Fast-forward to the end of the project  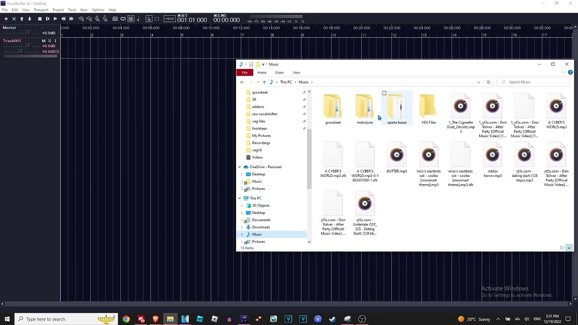[71, 19]
